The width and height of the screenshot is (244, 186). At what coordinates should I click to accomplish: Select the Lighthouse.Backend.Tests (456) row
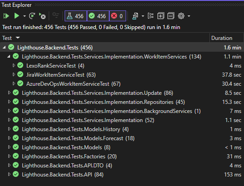[122, 48]
